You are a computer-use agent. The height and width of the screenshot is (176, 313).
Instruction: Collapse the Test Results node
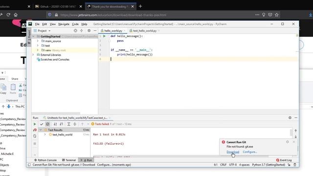[x=41, y=130]
